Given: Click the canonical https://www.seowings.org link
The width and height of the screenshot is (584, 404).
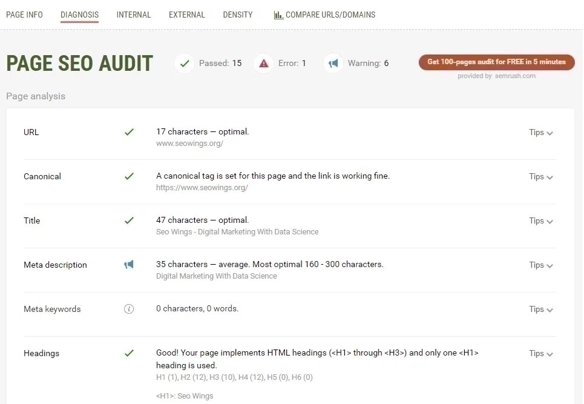Looking at the screenshot, I should click(x=202, y=187).
